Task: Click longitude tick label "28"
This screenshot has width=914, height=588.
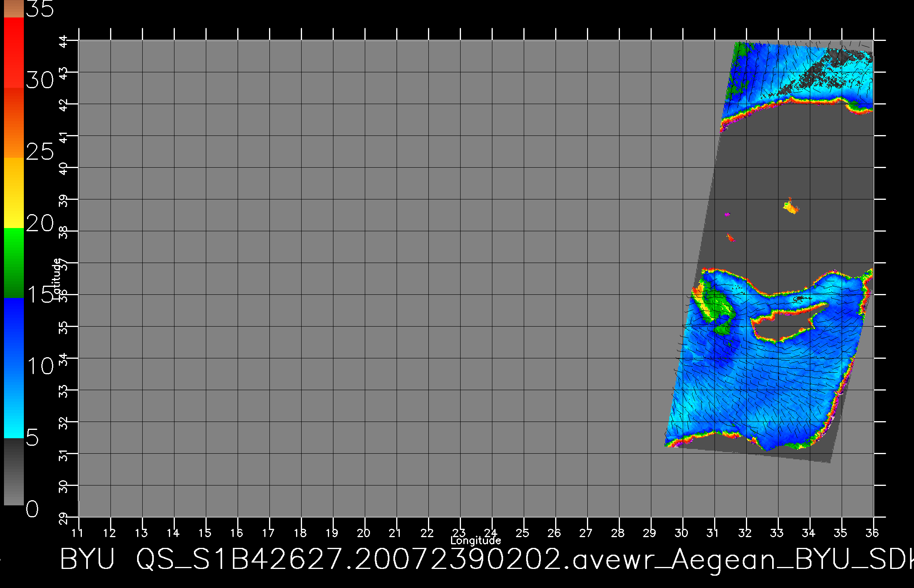Action: pos(618,533)
